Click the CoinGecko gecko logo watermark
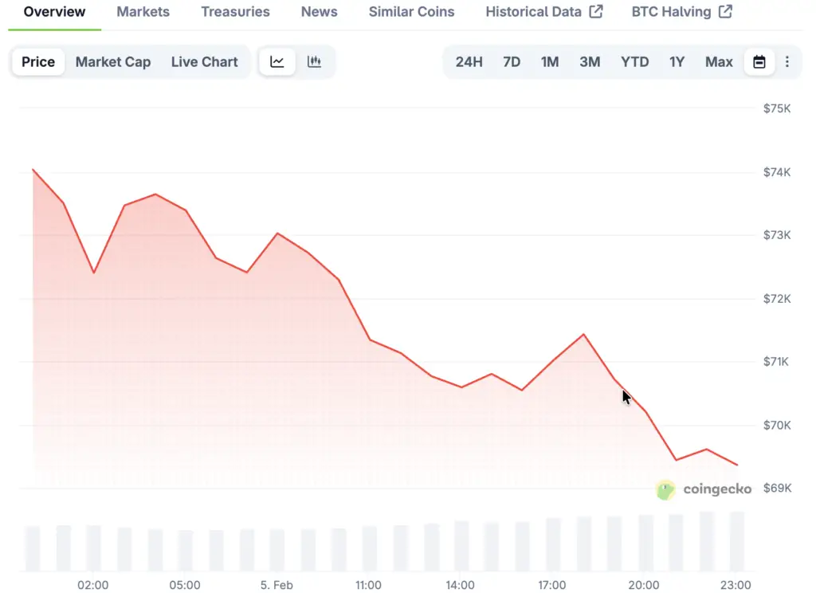This screenshot has width=816, height=593. pyautogui.click(x=665, y=489)
